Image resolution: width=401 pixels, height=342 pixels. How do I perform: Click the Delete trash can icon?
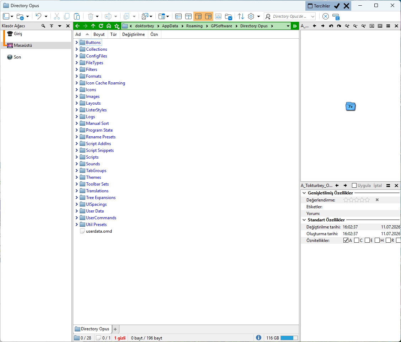click(x=90, y=17)
